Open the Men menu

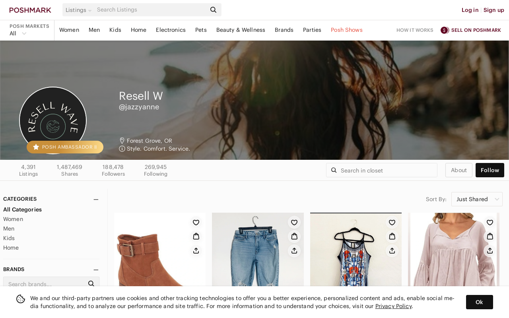tap(94, 30)
